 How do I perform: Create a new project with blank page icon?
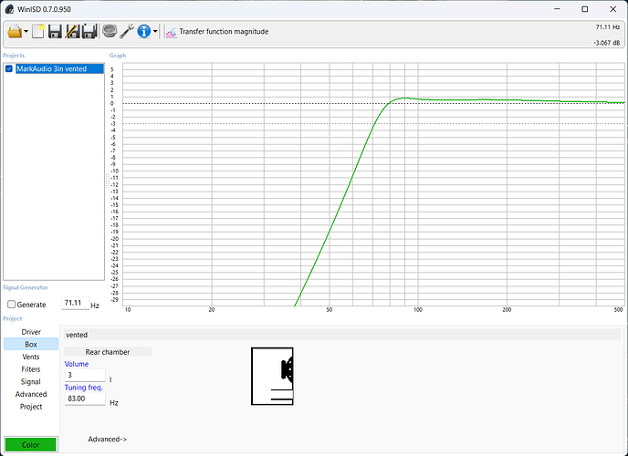pyautogui.click(x=39, y=32)
